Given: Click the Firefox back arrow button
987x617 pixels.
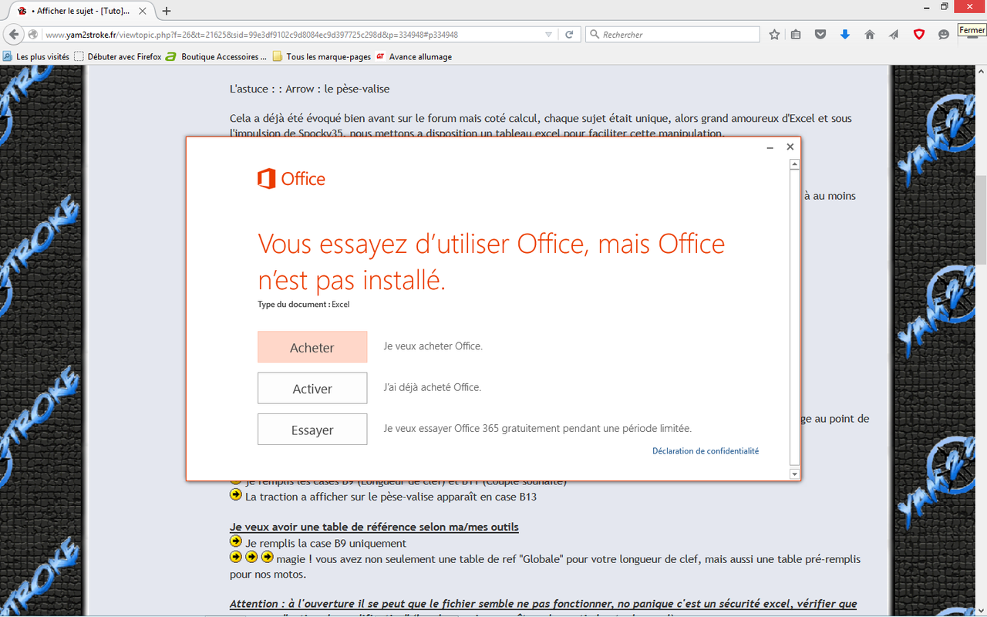Looking at the screenshot, I should click(x=13, y=34).
